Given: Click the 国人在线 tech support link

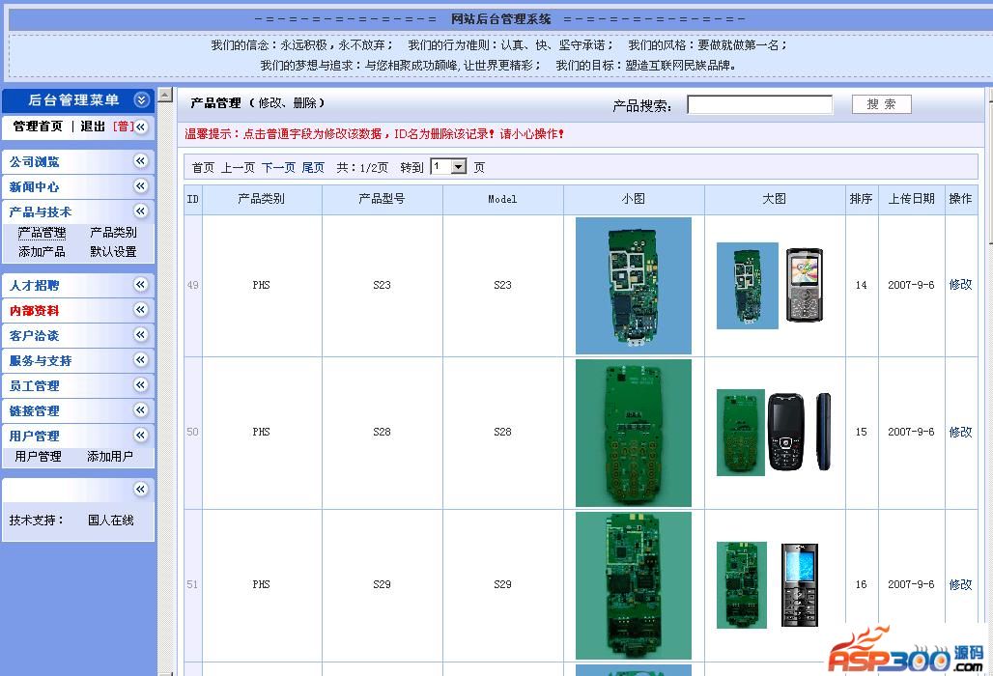Looking at the screenshot, I should click(111, 521).
